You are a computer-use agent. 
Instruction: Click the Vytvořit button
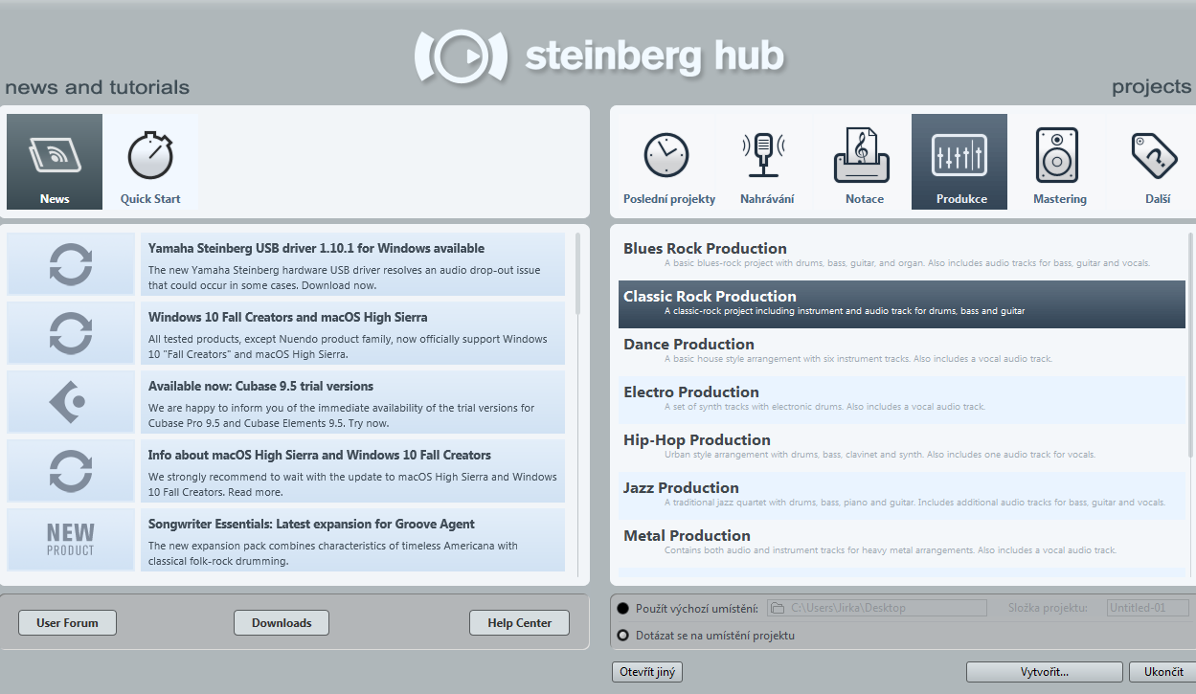pyautogui.click(x=1044, y=672)
